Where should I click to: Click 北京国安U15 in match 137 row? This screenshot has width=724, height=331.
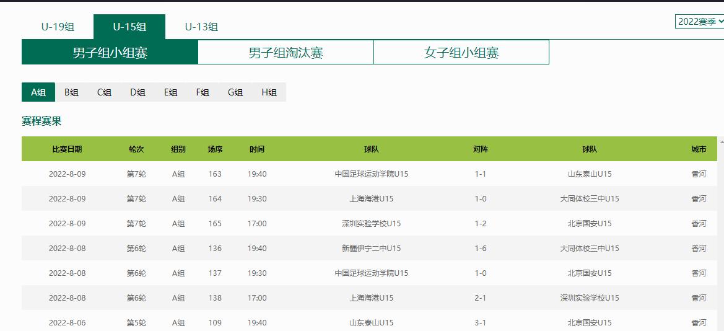point(590,273)
